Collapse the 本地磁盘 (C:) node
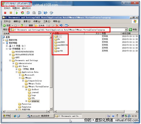The width and height of the screenshot is (141, 124). [x=7, y=49]
